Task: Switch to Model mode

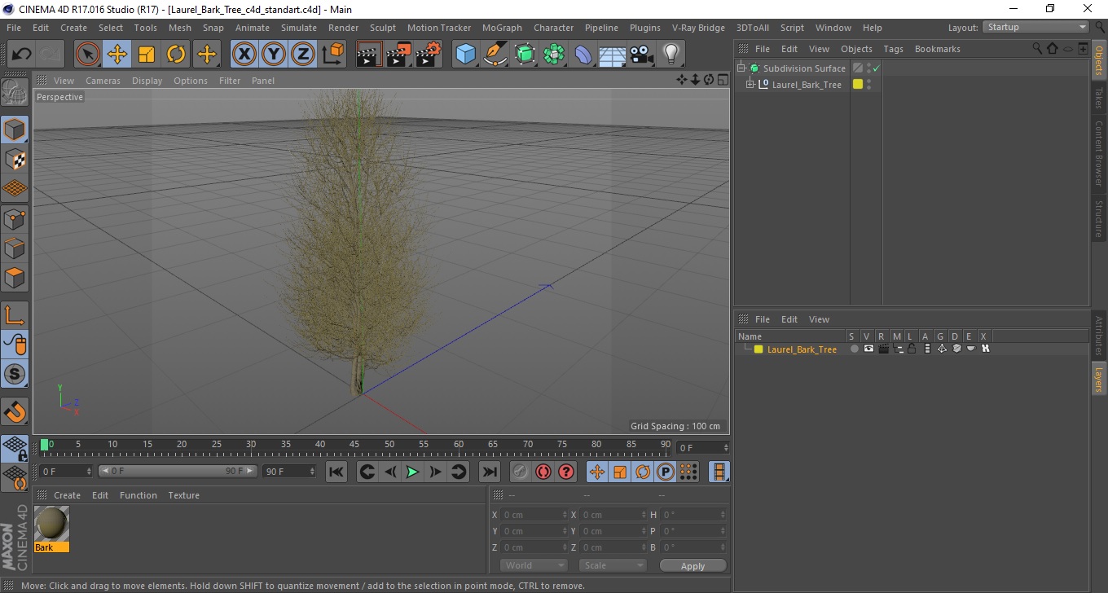Action: click(15, 130)
